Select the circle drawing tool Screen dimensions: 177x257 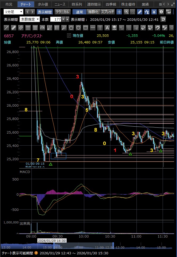coord(78,27)
